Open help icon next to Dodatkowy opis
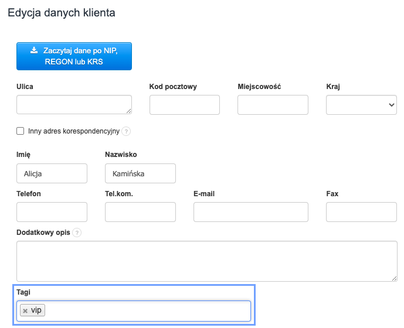404x328 pixels. pyautogui.click(x=77, y=233)
